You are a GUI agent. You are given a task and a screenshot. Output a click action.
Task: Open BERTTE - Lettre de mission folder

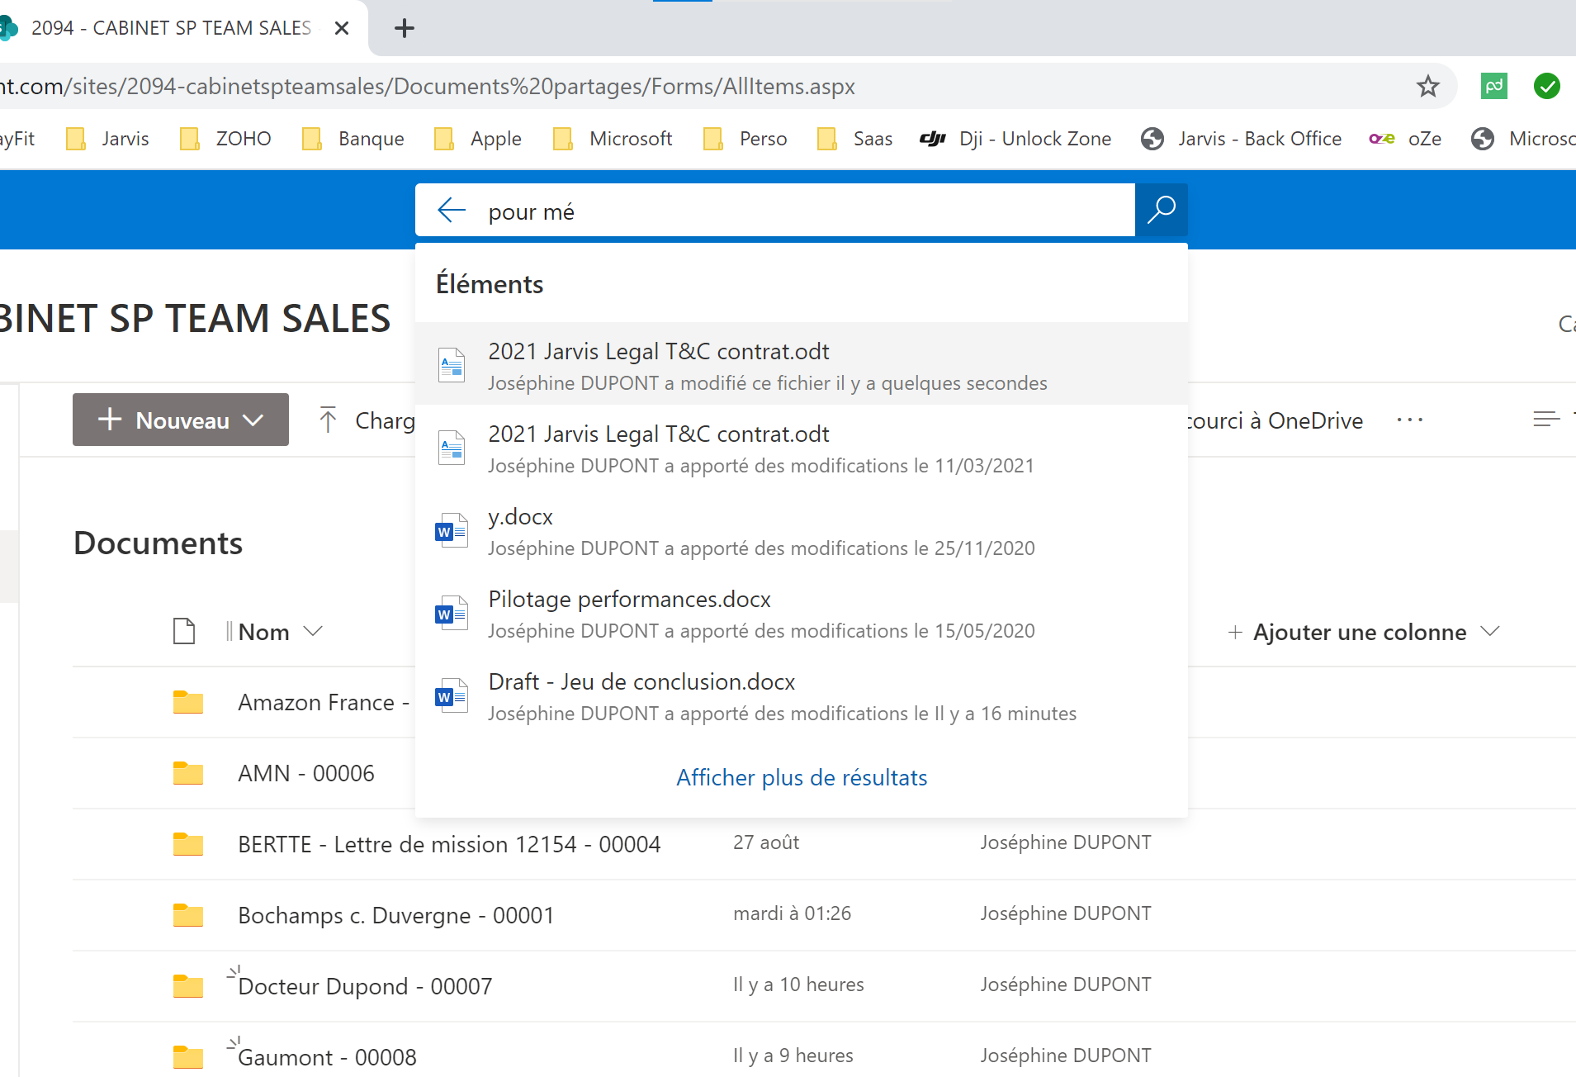point(448,844)
